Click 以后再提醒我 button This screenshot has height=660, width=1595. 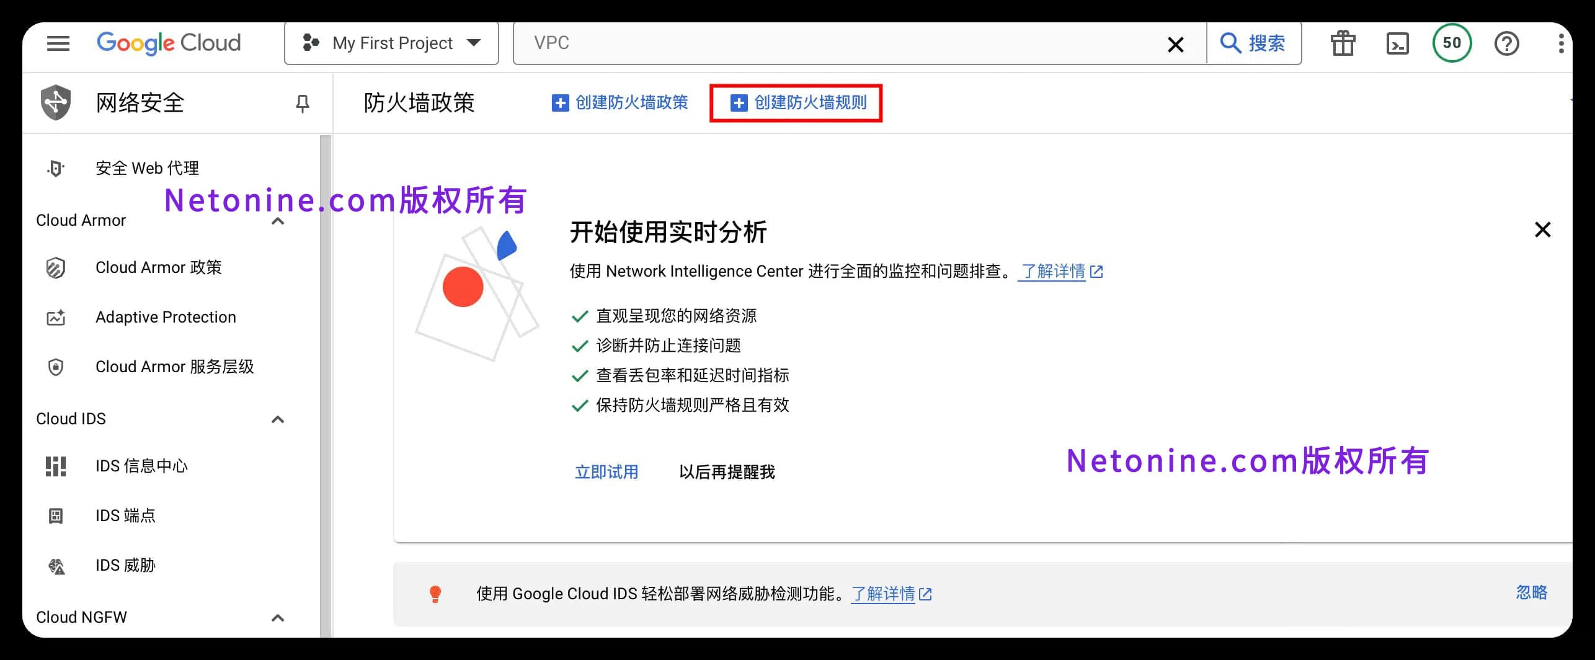[x=727, y=472]
